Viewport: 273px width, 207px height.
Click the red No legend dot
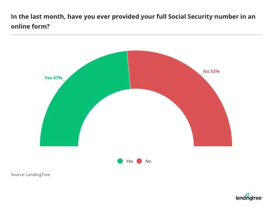(x=139, y=161)
